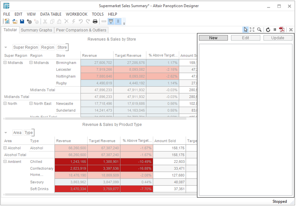Open the DATA TABLE menu
Image resolution: width=296 pixels, height=207 pixels.
51,14
